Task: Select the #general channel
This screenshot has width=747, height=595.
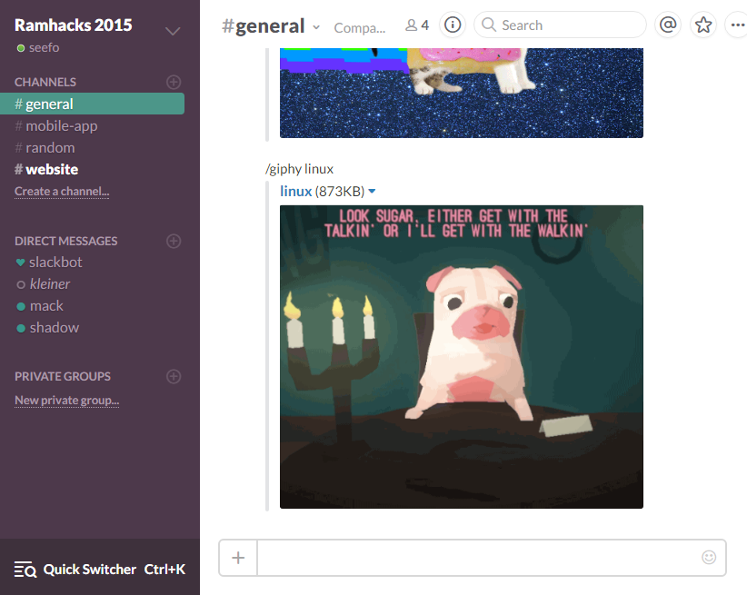Action: [93, 104]
